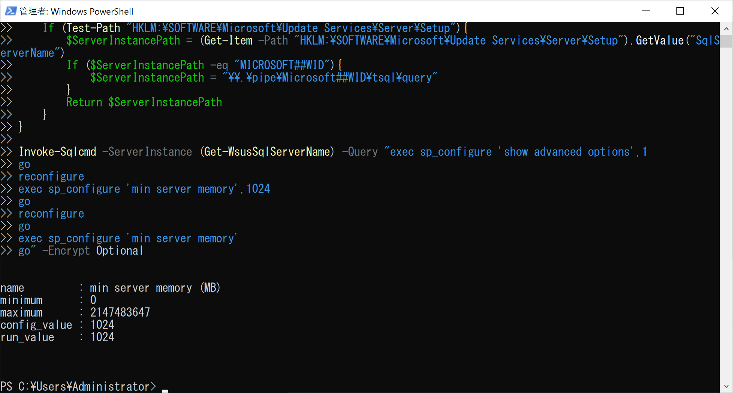Select the Invoke-Sqlcmd command text
Viewport: 733px width, 393px height.
click(58, 151)
